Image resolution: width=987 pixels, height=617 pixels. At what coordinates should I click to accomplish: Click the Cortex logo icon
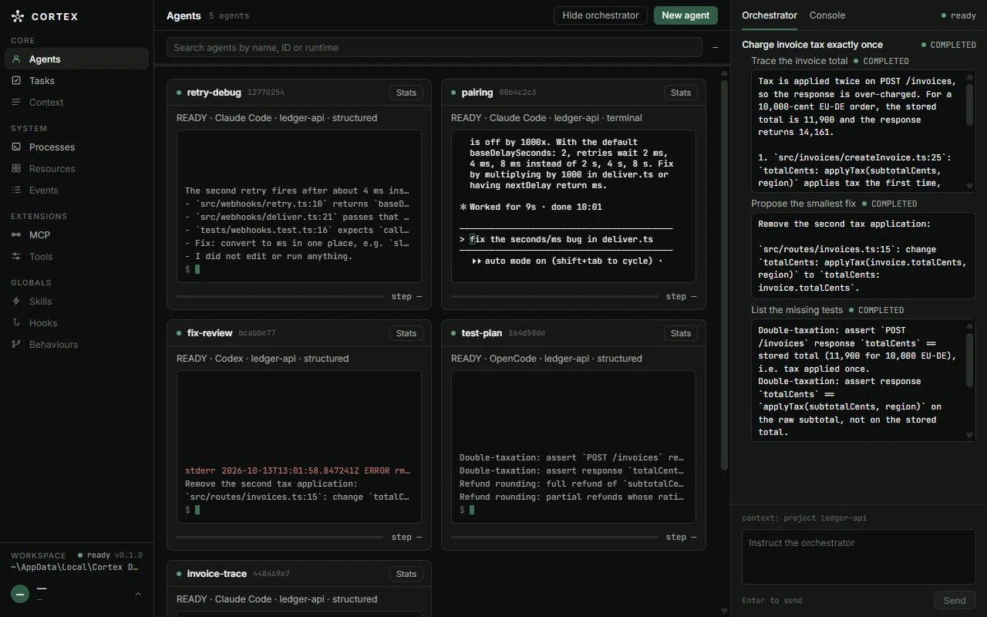pyautogui.click(x=18, y=16)
